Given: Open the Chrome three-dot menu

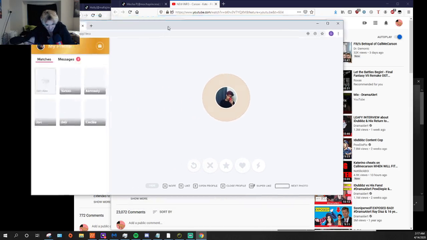Looking at the screenshot, I should click(x=338, y=33).
